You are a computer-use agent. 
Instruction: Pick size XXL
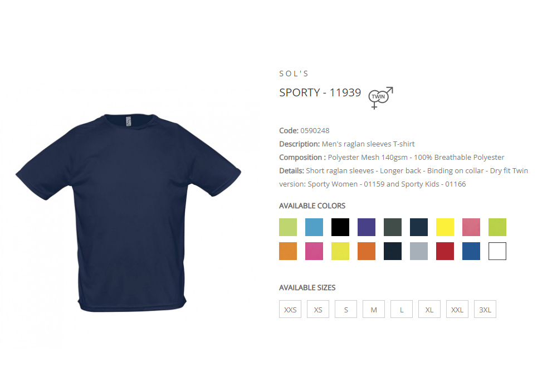click(x=457, y=309)
